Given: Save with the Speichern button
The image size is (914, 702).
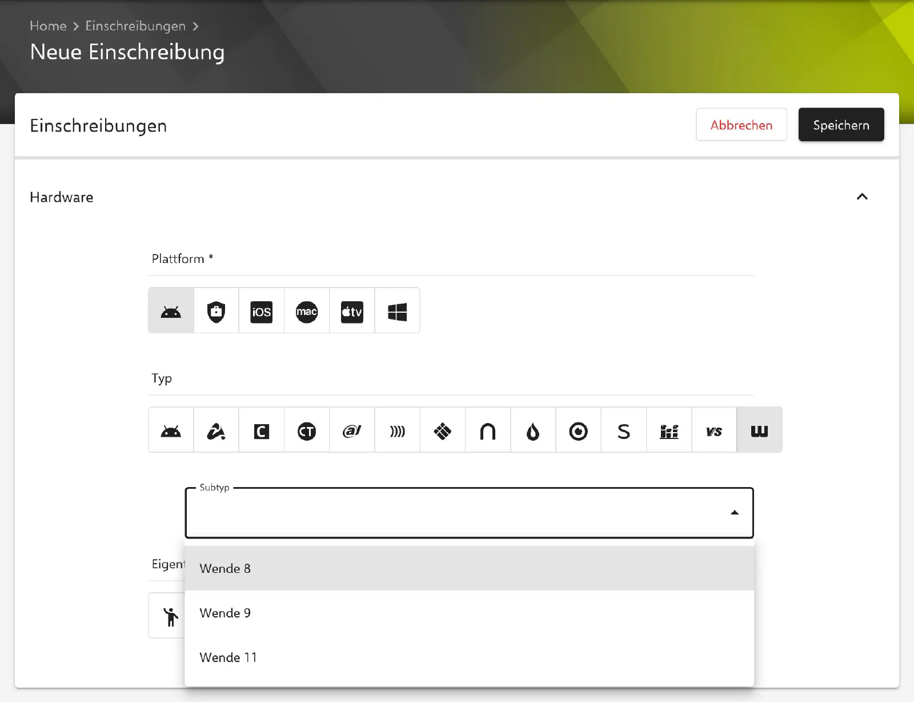Looking at the screenshot, I should pyautogui.click(x=841, y=125).
